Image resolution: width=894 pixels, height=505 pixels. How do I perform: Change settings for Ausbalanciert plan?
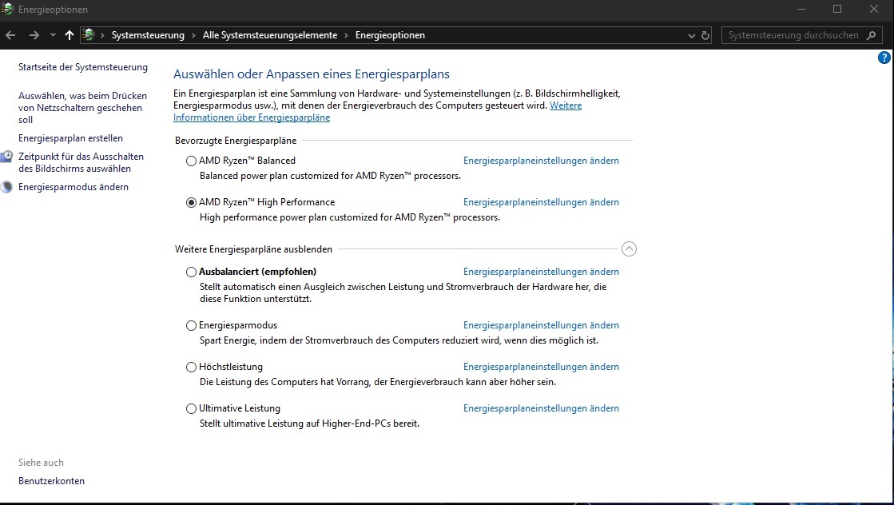pyautogui.click(x=541, y=272)
